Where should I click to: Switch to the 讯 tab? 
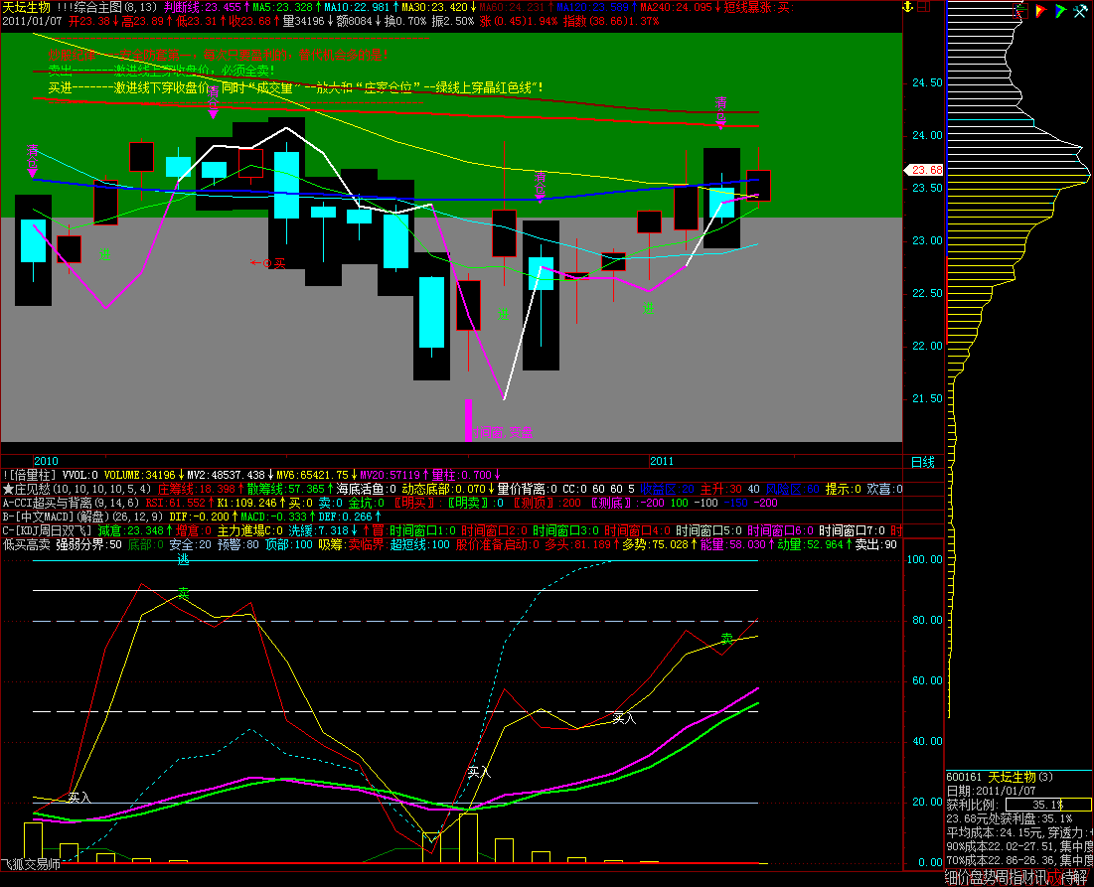tap(1039, 877)
